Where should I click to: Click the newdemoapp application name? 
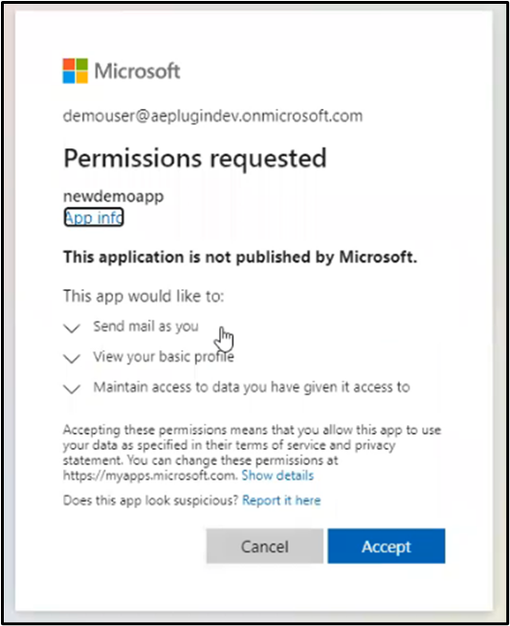(x=113, y=196)
